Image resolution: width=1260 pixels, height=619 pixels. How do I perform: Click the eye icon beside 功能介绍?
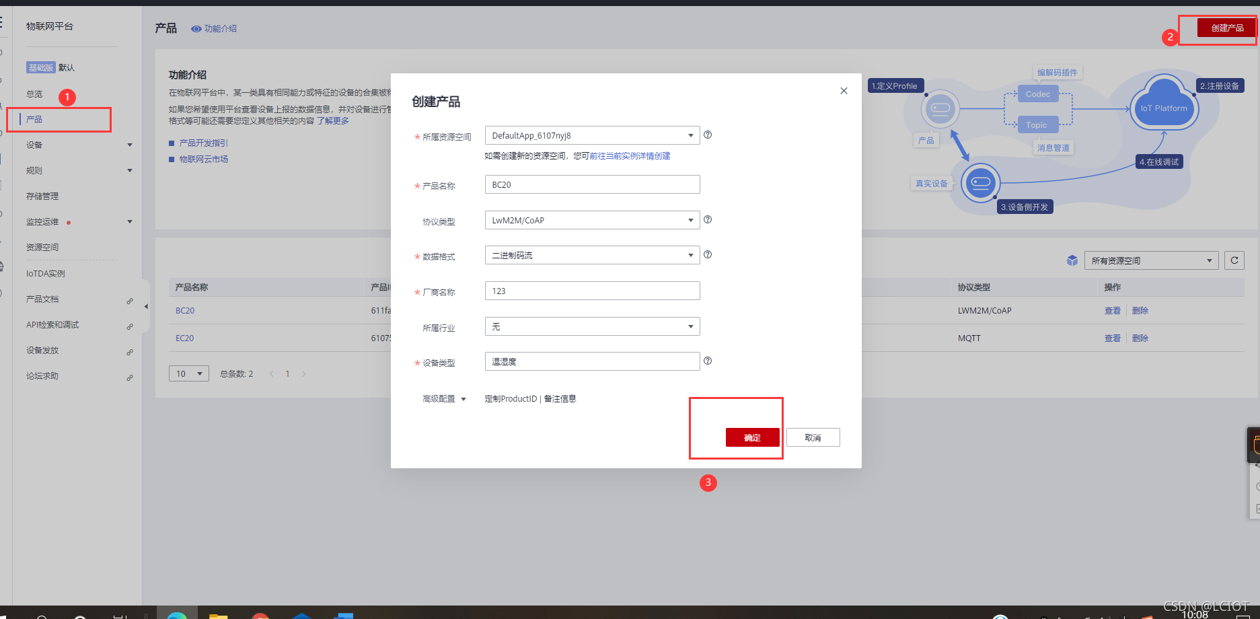pyautogui.click(x=196, y=29)
